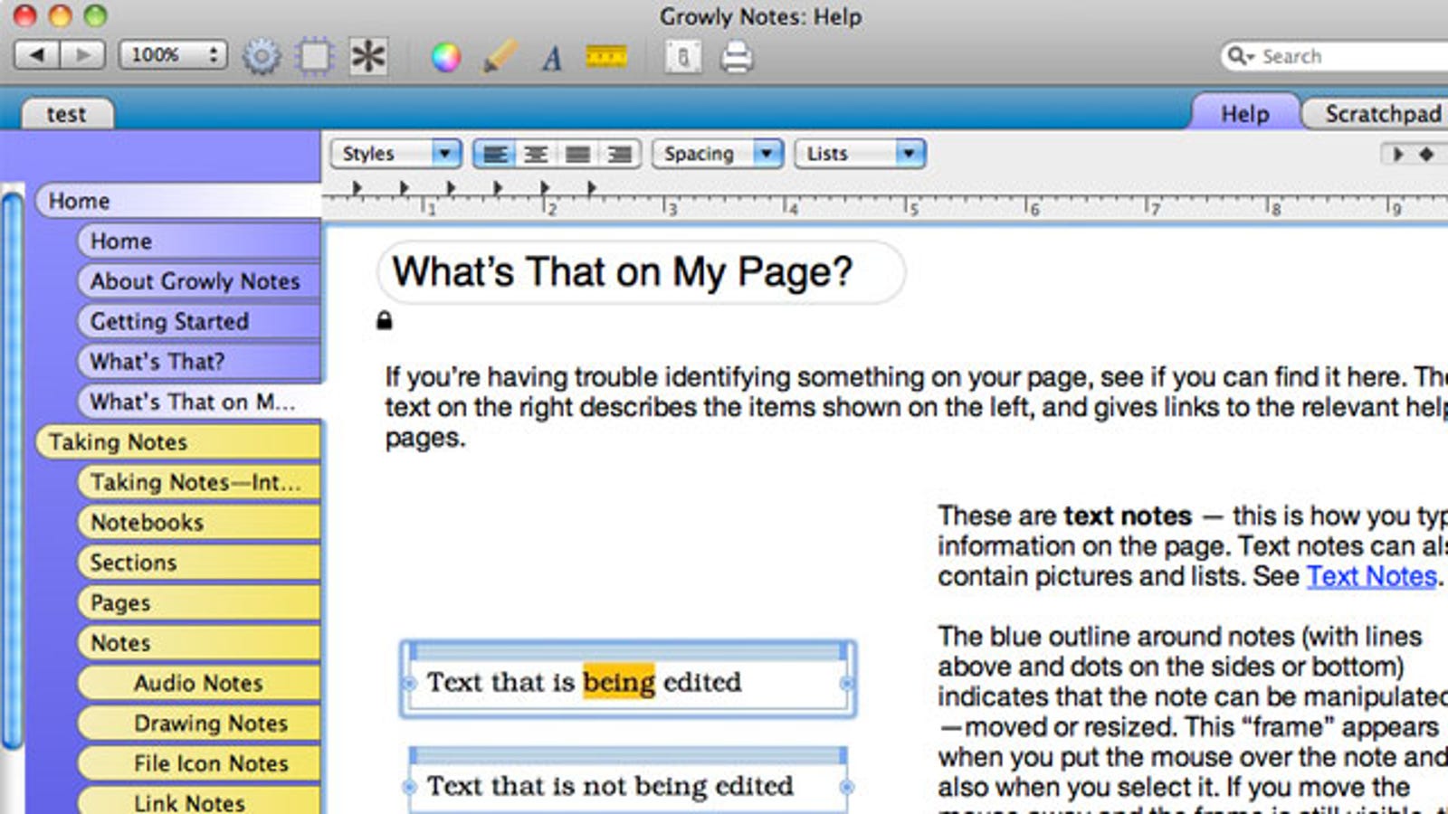The width and height of the screenshot is (1448, 814).
Task: Open Taking Notes—Int... page
Action: 199,482
